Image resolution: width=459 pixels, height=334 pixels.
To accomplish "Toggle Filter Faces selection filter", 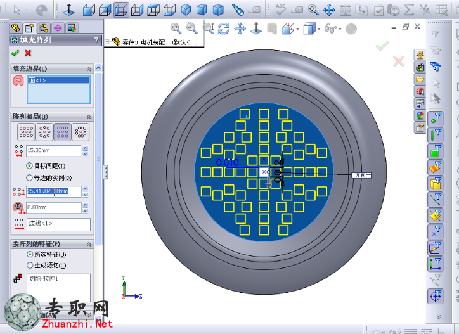I will click(x=436, y=151).
